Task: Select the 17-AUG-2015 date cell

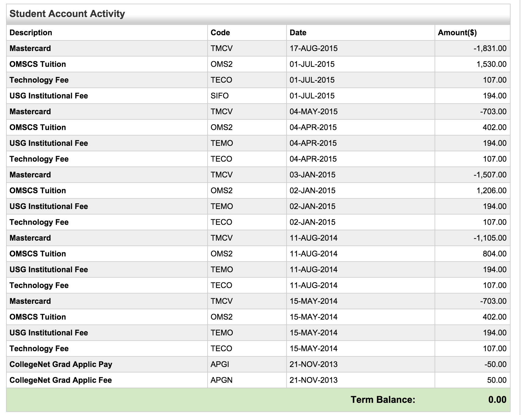Action: point(313,48)
